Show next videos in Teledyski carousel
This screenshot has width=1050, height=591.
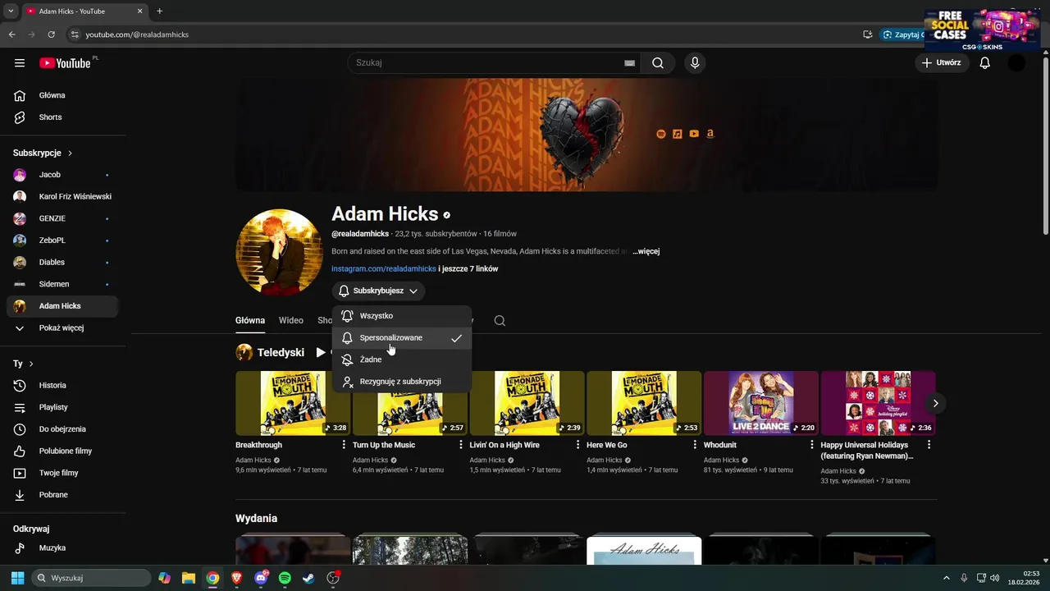click(935, 403)
